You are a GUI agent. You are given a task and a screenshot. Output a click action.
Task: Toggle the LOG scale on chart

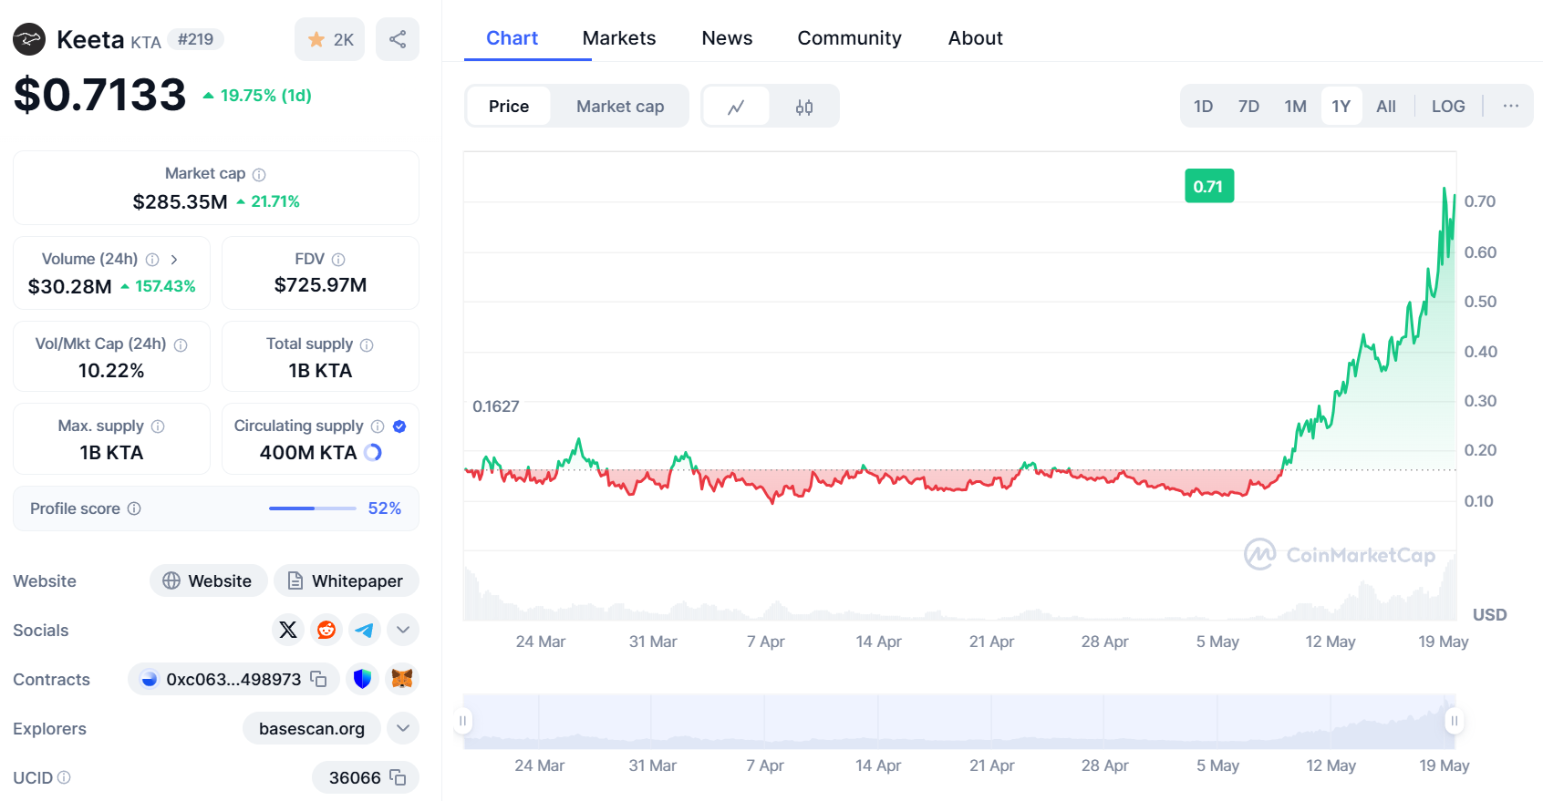(x=1447, y=107)
